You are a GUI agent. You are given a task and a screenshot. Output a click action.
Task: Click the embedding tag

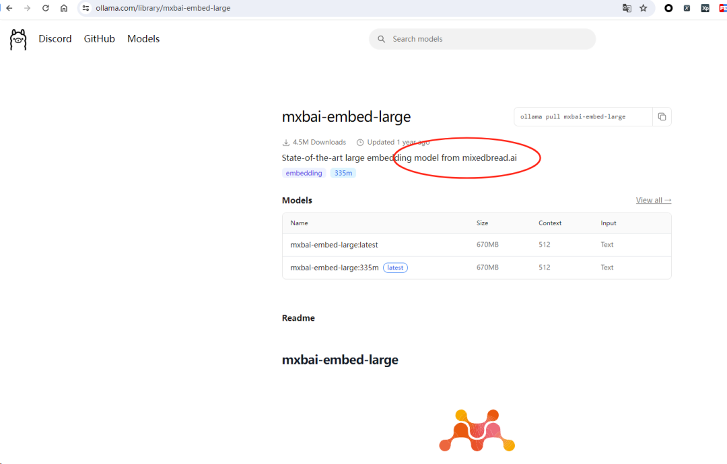(304, 173)
